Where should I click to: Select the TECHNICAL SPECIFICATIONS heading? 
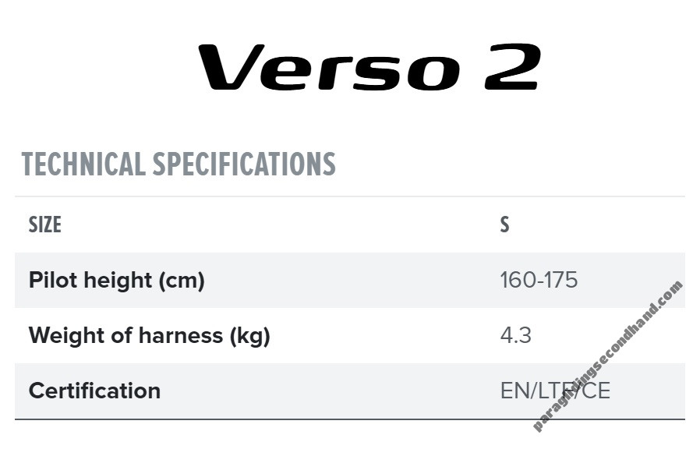[x=179, y=164]
